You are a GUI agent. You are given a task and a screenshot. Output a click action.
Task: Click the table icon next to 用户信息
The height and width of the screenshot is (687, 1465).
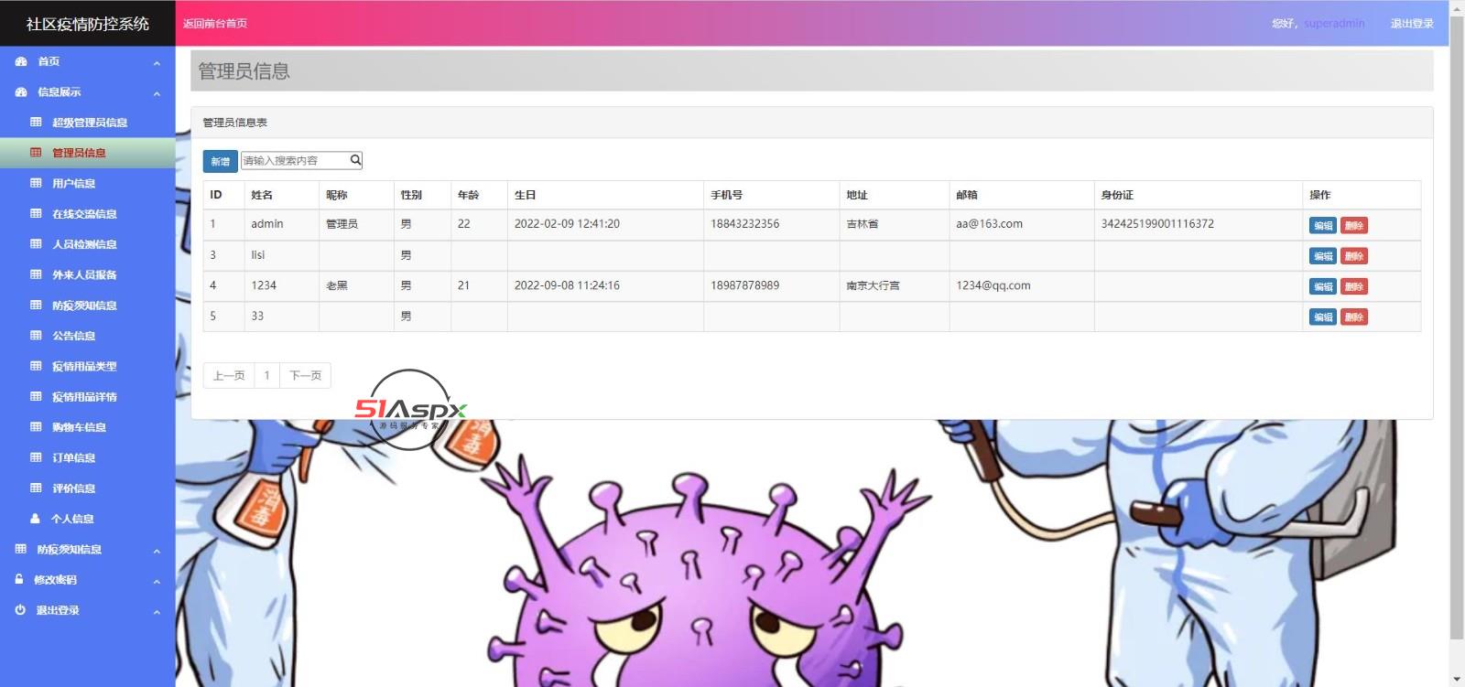[x=36, y=183]
